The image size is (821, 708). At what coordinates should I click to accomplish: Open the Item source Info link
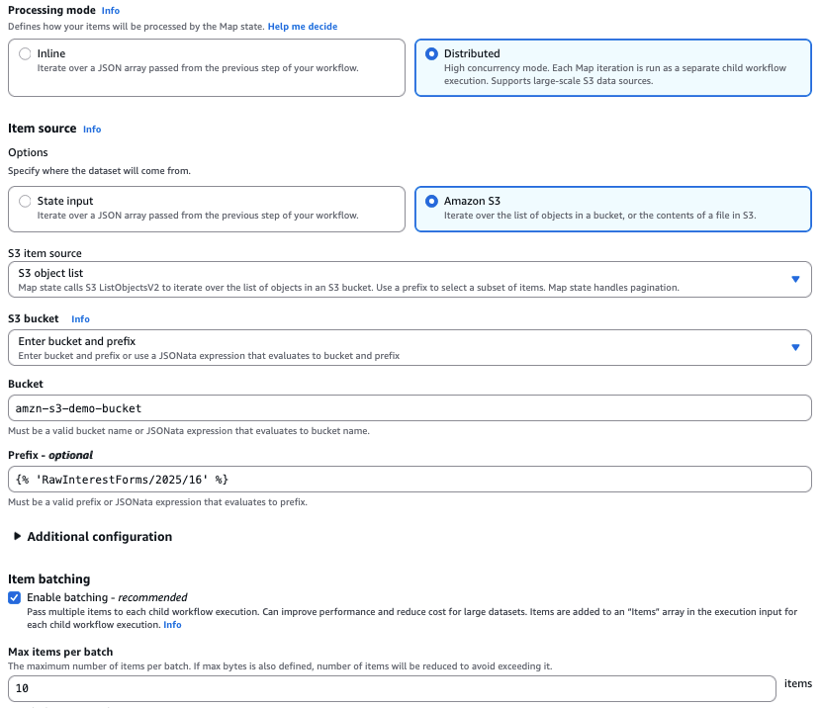[x=91, y=129]
